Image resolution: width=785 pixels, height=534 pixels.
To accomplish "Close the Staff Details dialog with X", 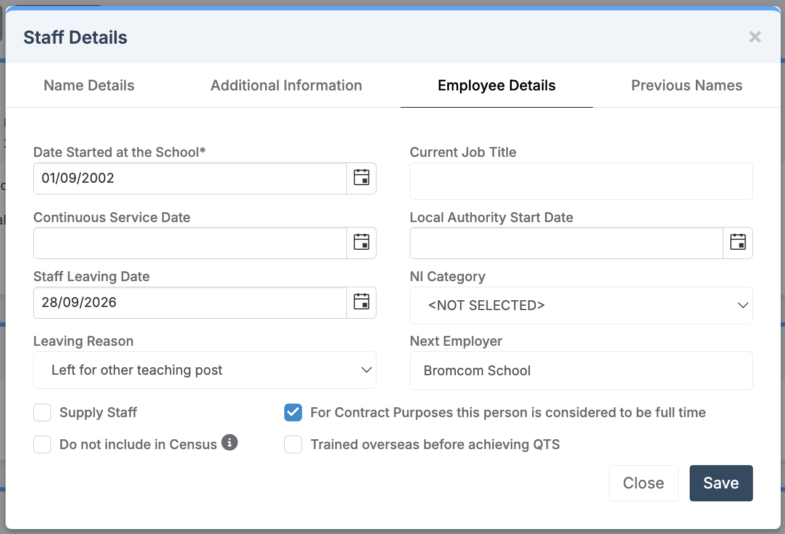I will (755, 37).
